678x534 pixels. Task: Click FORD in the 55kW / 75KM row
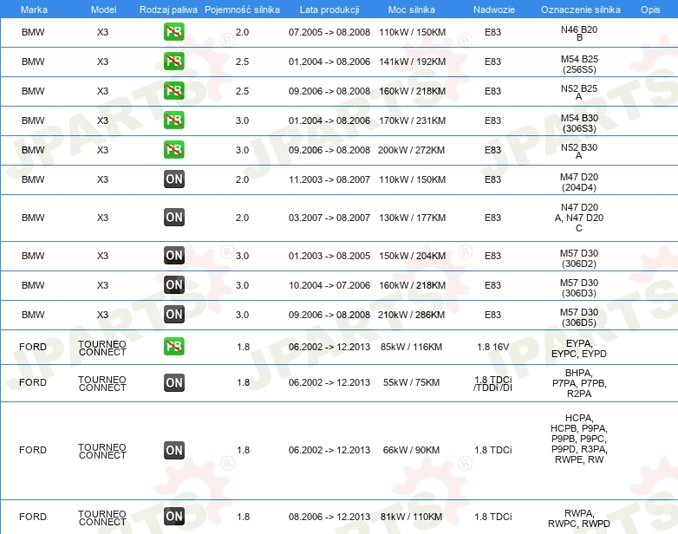pos(33,382)
